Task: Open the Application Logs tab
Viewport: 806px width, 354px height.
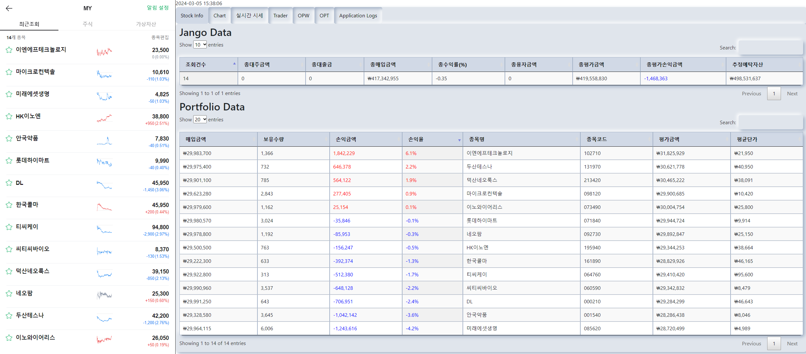Action: pos(358,15)
